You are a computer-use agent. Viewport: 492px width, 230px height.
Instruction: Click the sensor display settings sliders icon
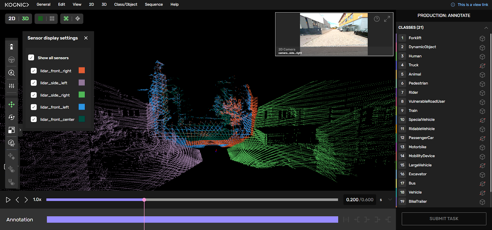point(11,86)
